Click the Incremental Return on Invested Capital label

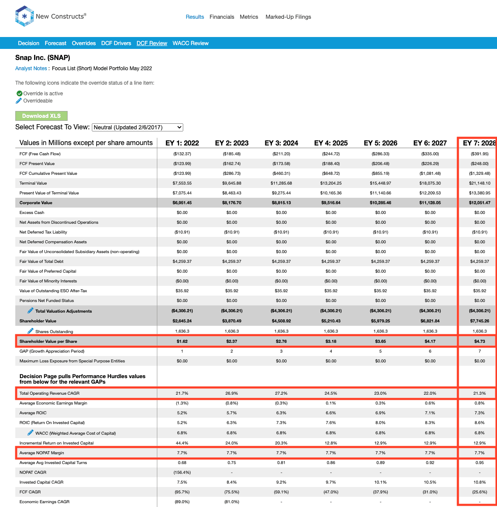(57, 443)
